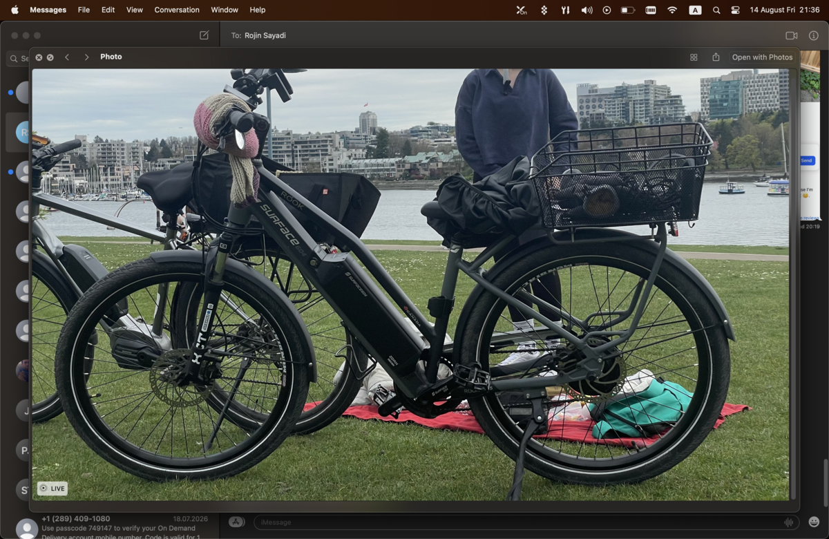This screenshot has height=539, width=829.
Task: Go to the previous photo
Action: [67, 57]
